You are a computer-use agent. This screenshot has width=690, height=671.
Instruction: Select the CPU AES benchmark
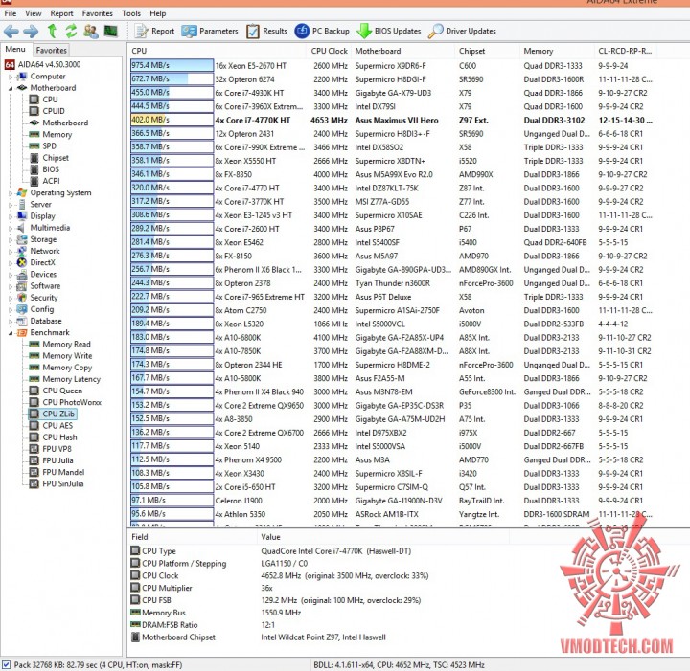tap(51, 425)
